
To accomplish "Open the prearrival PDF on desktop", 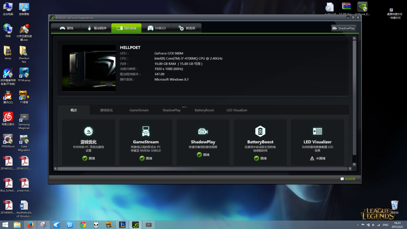I will pyautogui.click(x=24, y=185).
